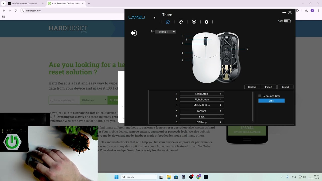This screenshot has width=322, height=181.
Task: Open the browser downloads icon
Action: [x=306, y=11]
